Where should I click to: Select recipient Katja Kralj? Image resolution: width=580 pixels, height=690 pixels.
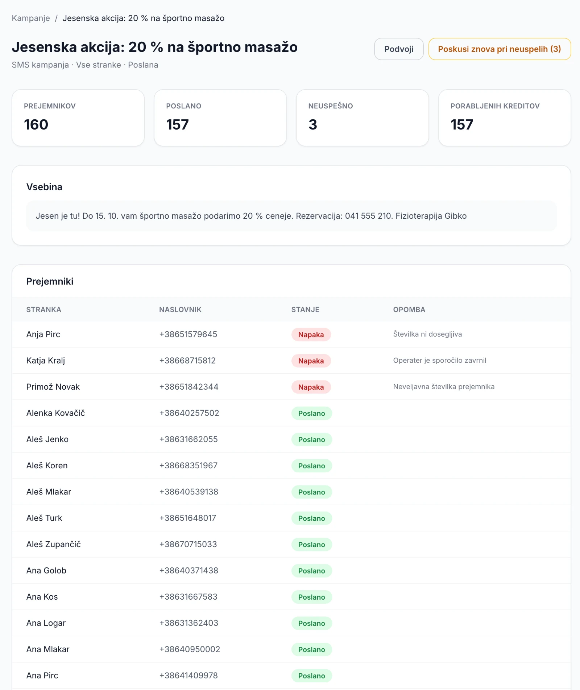tap(46, 361)
